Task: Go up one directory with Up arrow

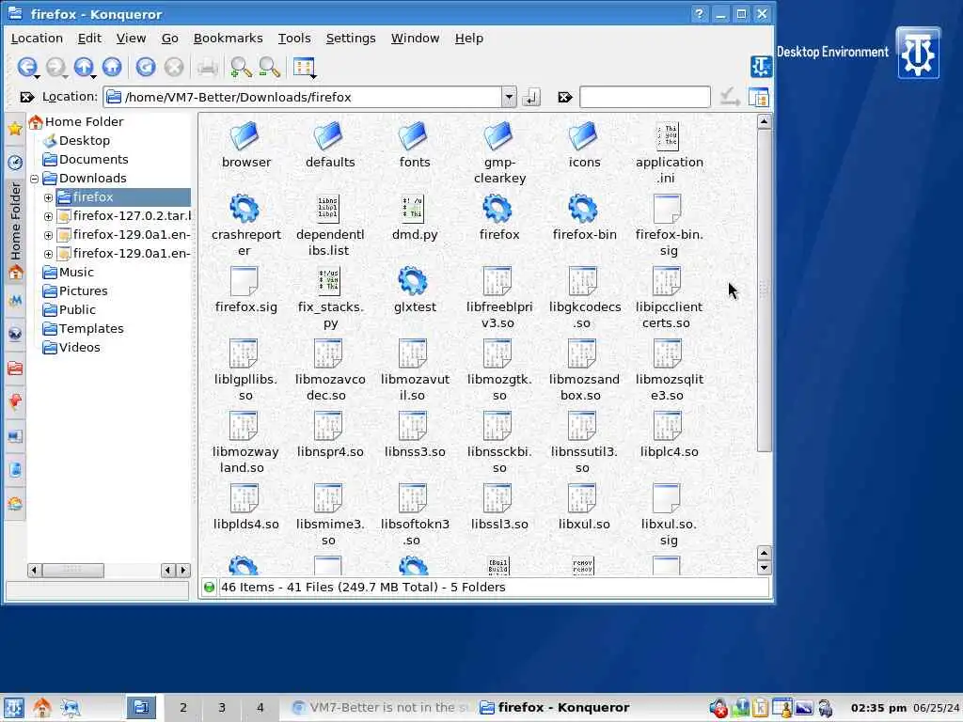Action: click(x=83, y=67)
